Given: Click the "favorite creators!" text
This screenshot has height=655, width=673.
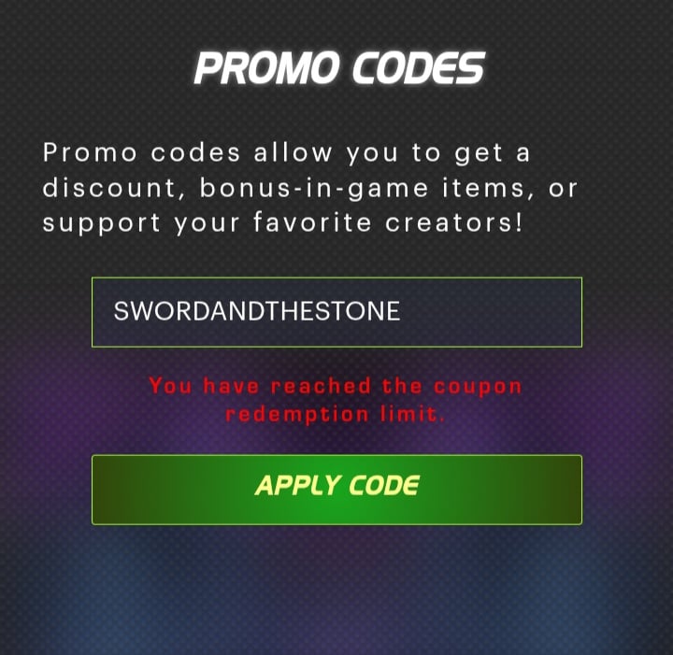Looking at the screenshot, I should pyautogui.click(x=388, y=222).
